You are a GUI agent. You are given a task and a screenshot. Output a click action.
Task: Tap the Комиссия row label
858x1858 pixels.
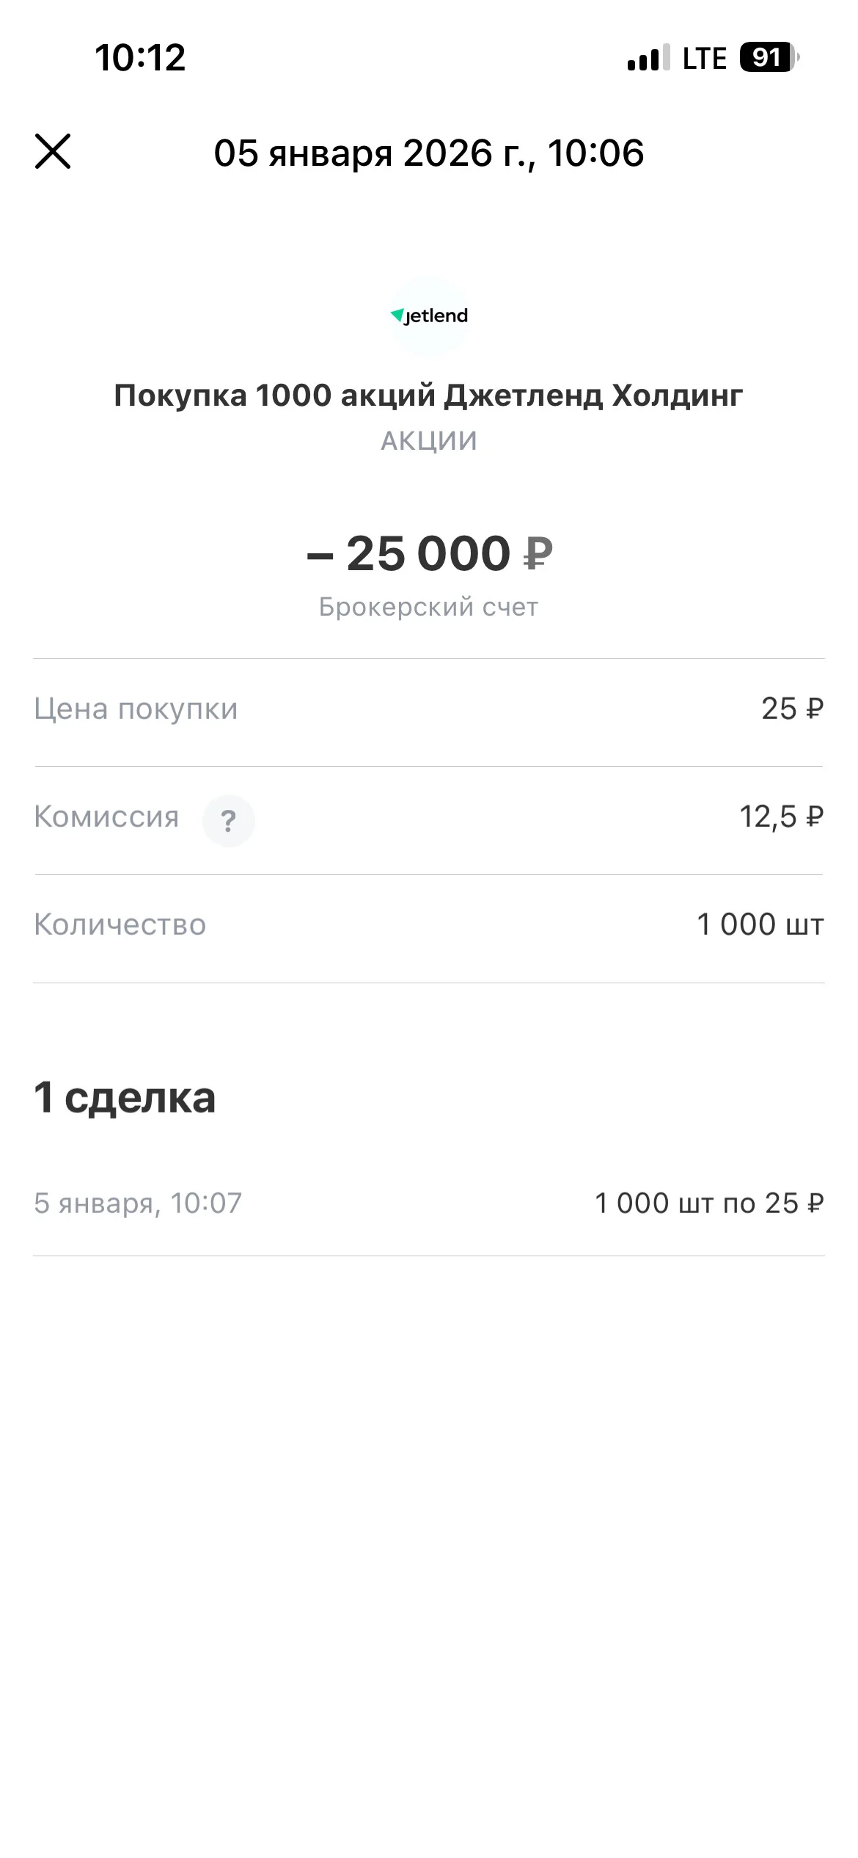pyautogui.click(x=106, y=817)
